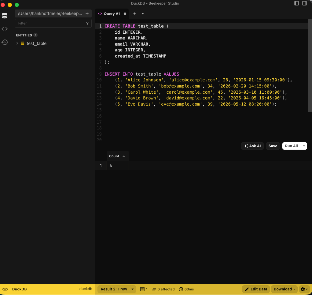Click the CREATE TABLE line in editor
This screenshot has height=295, width=312.
point(137,26)
